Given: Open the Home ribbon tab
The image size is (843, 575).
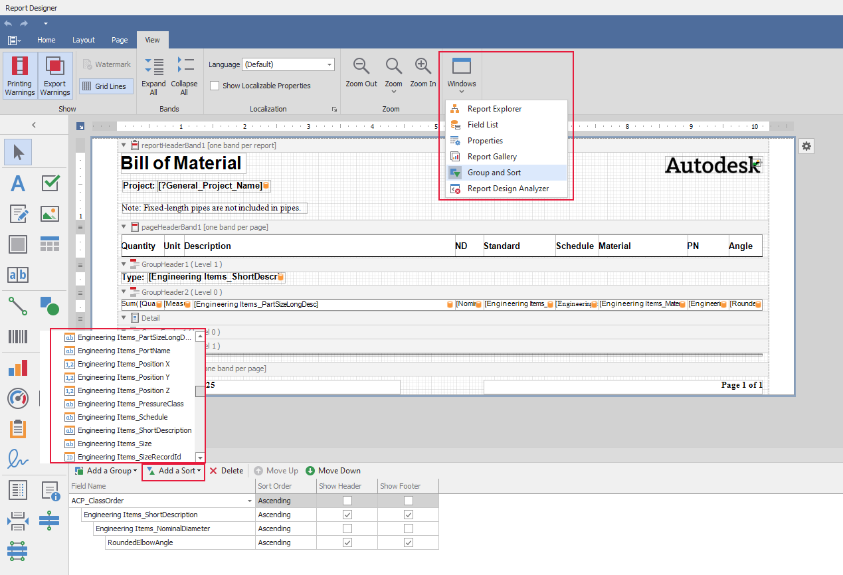Looking at the screenshot, I should (47, 40).
